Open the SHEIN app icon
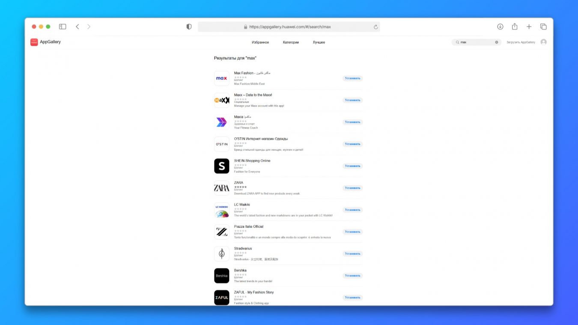The height and width of the screenshot is (325, 578). pyautogui.click(x=222, y=166)
